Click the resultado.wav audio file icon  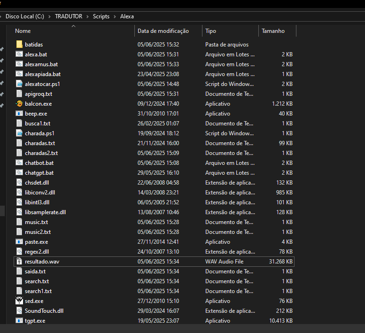(19, 262)
